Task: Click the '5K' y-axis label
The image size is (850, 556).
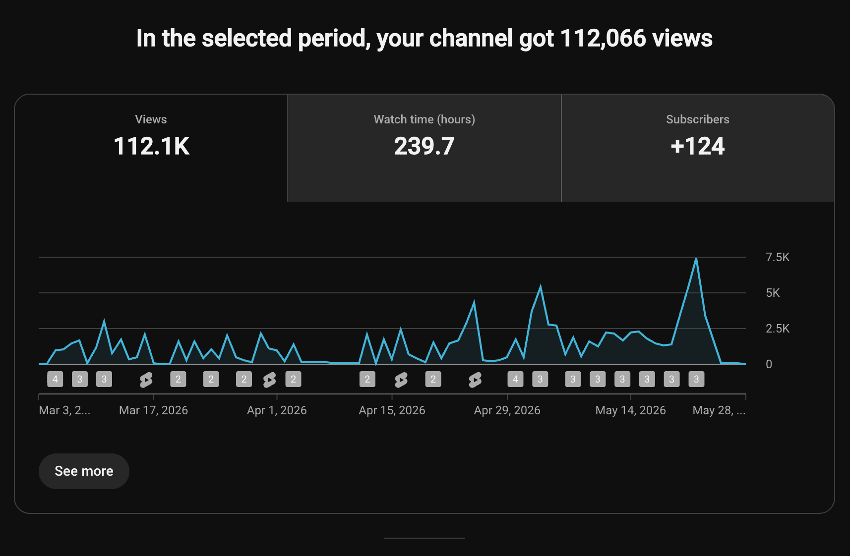Action: (773, 293)
